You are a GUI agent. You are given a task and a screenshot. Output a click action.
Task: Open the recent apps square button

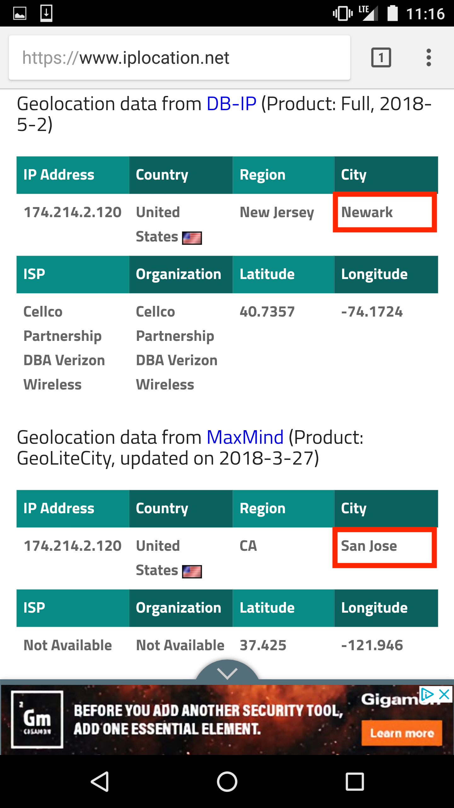coord(355,781)
